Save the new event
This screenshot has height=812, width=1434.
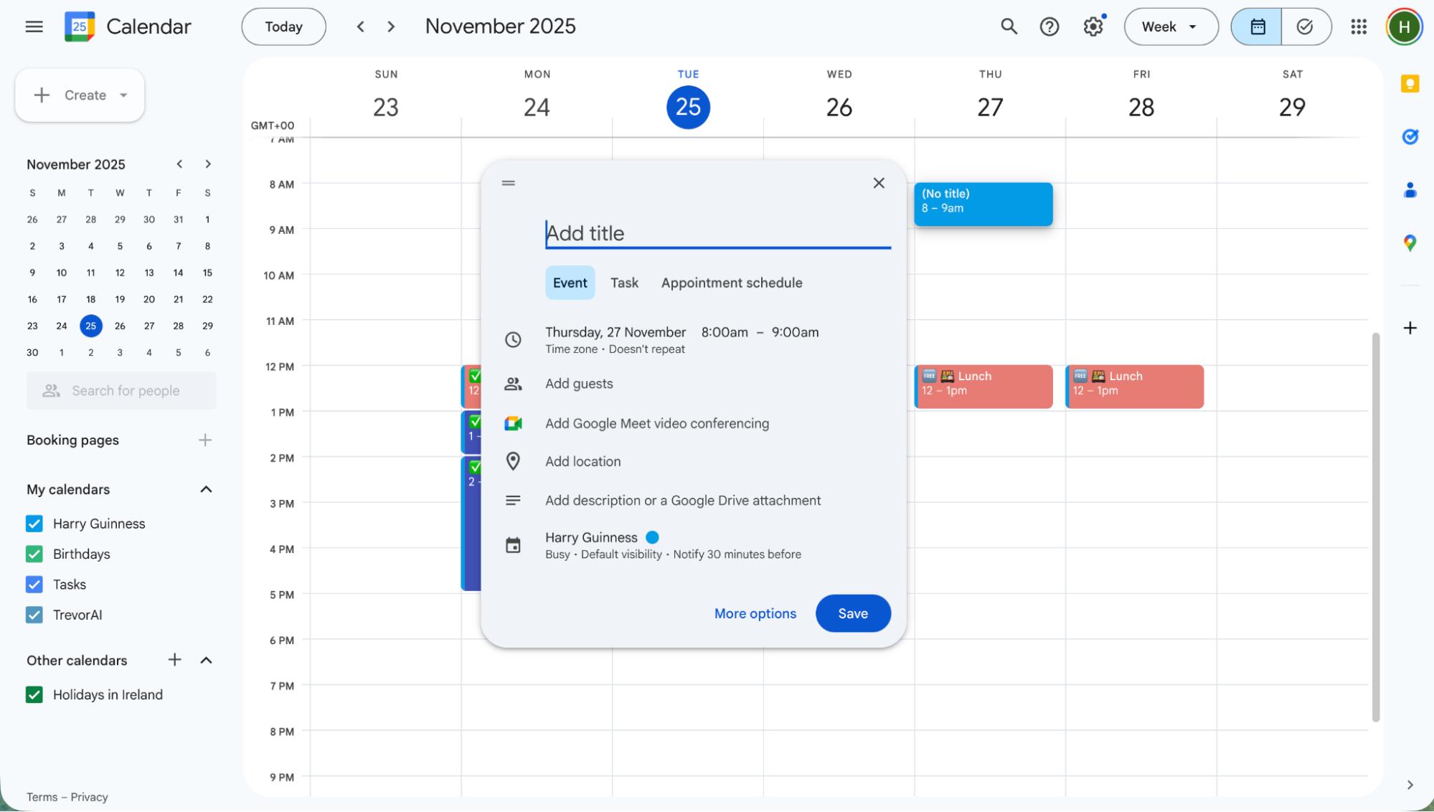pyautogui.click(x=852, y=613)
